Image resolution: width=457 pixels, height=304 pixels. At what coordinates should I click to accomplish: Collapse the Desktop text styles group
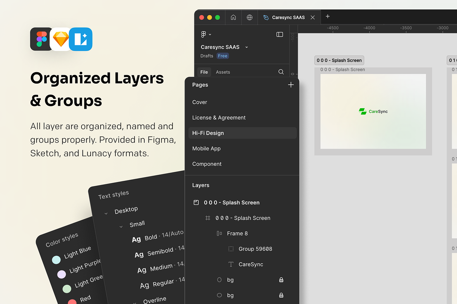coord(106,214)
